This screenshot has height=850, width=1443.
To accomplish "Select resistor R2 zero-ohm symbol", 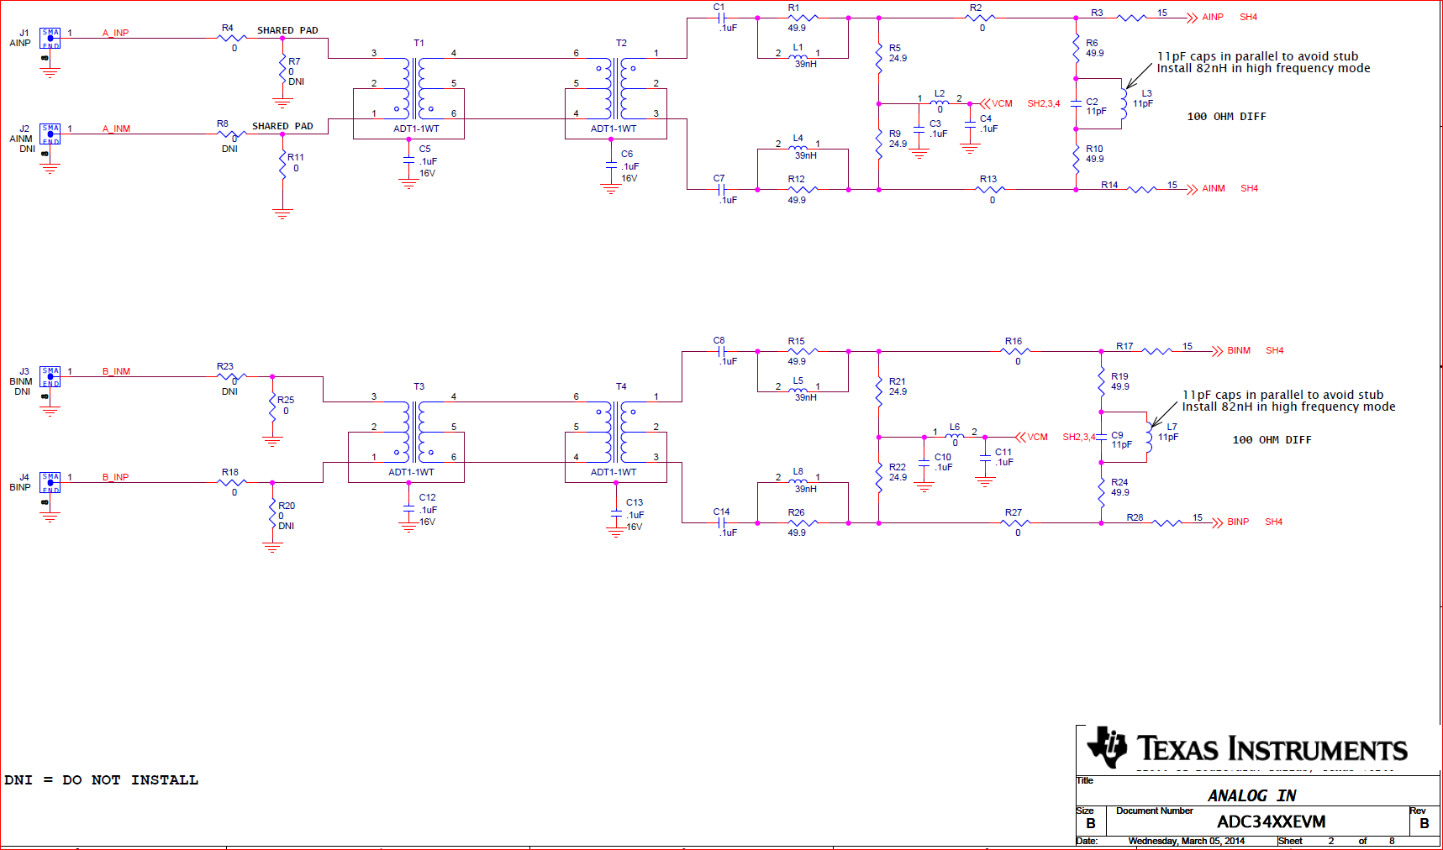I will (981, 18).
